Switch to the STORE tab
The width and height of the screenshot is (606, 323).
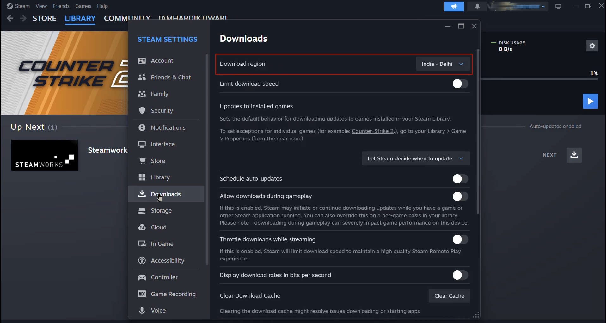44,18
